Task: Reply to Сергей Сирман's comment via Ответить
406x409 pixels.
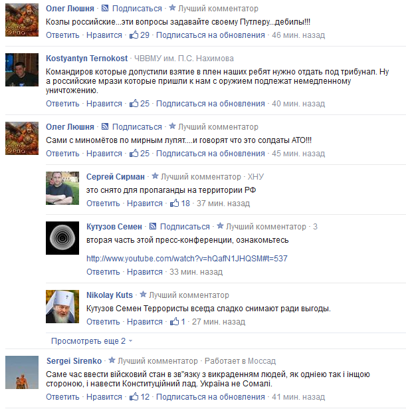Action: (x=103, y=204)
